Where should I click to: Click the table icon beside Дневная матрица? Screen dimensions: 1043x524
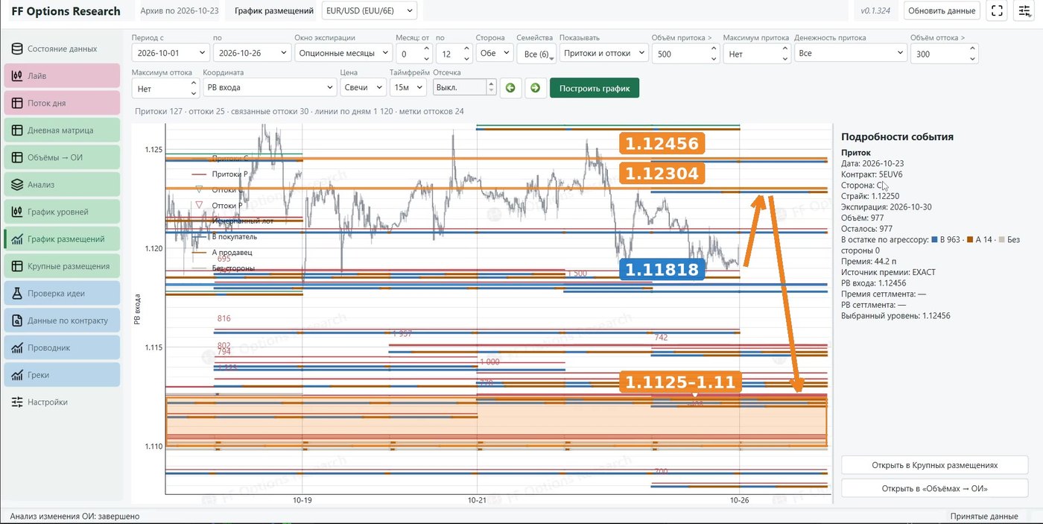click(x=16, y=130)
